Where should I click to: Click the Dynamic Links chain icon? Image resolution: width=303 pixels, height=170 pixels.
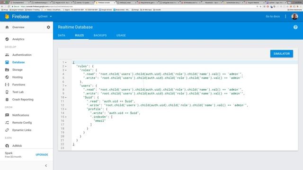point(7,130)
